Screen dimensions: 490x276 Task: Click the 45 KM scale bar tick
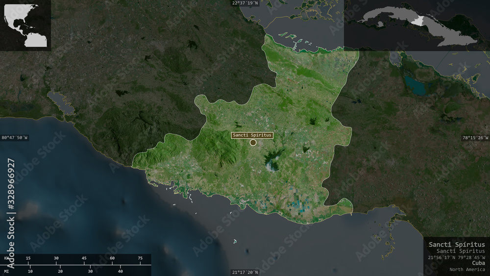[x=84, y=258]
